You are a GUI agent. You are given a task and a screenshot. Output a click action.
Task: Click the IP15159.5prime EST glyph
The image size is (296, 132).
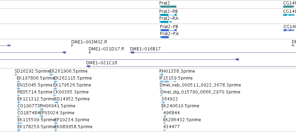pos(167,82)
